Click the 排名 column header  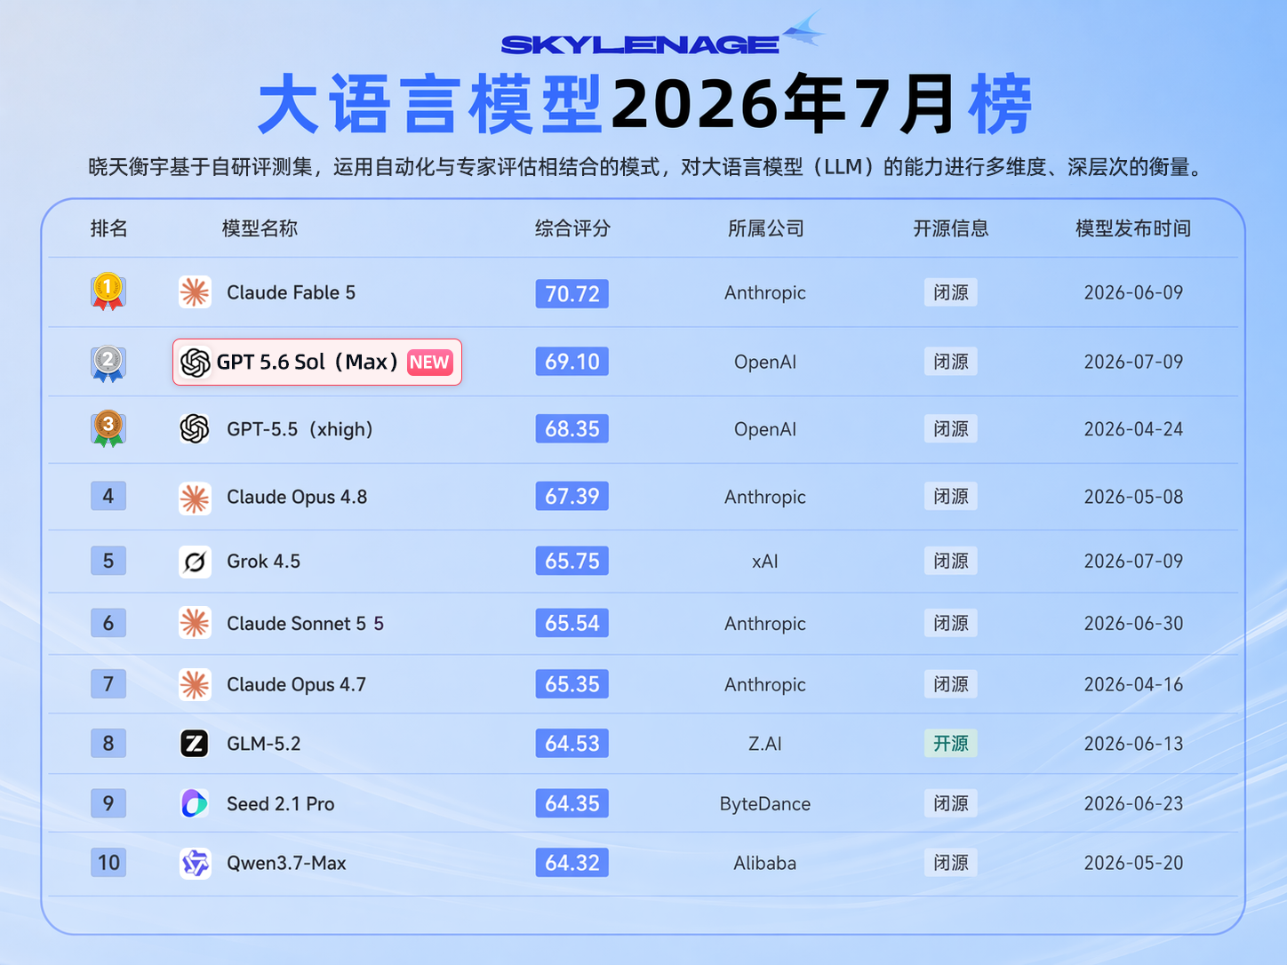coord(109,228)
